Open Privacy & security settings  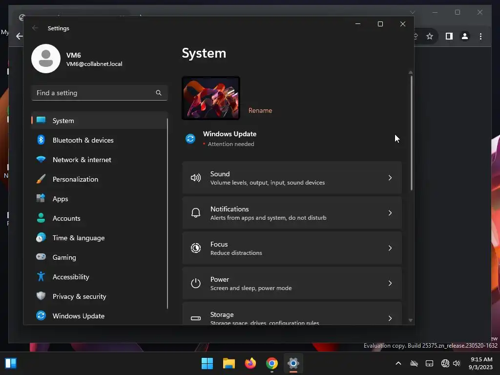(x=99, y=296)
